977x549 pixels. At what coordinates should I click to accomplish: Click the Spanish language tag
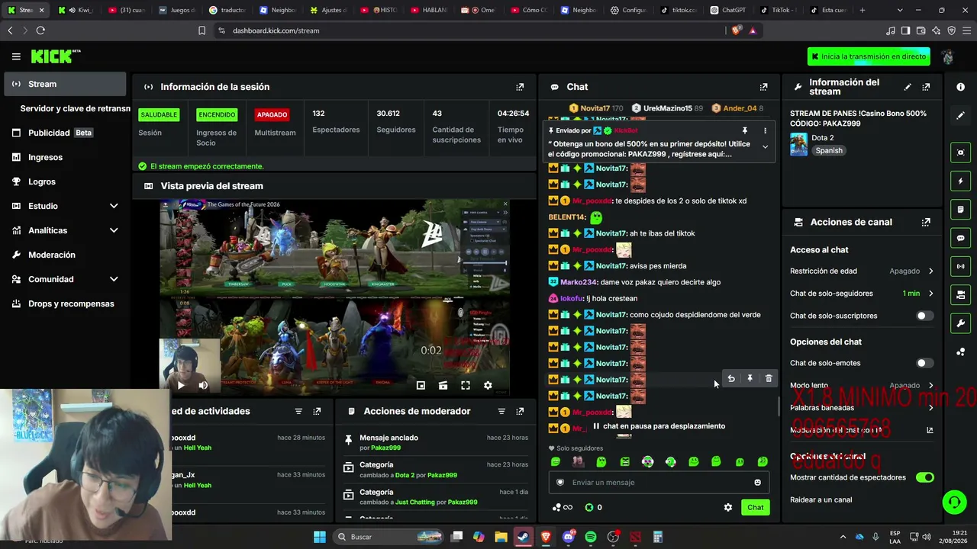[828, 151]
